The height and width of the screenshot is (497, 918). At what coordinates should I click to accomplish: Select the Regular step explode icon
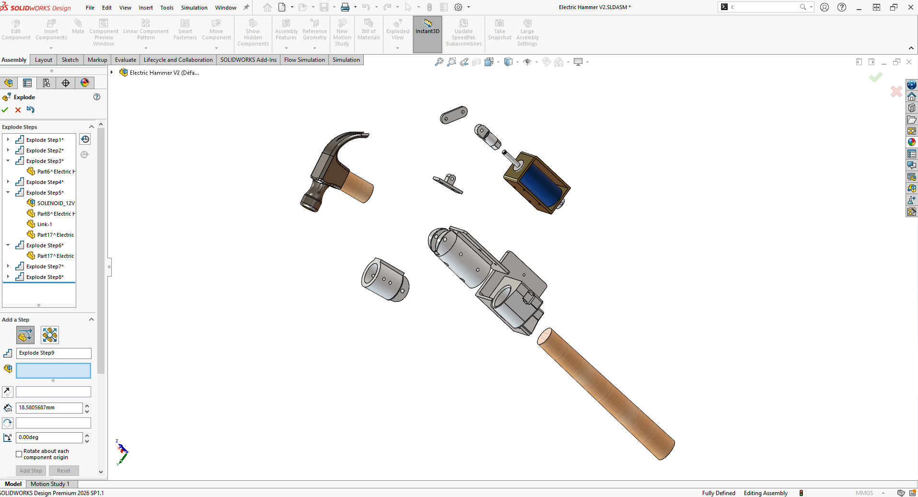[x=25, y=335]
